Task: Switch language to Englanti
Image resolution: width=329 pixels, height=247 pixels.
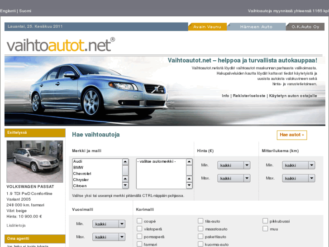Action: pos(8,11)
